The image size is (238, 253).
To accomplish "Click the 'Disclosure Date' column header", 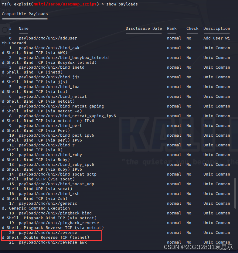I will pyautogui.click(x=144, y=29).
